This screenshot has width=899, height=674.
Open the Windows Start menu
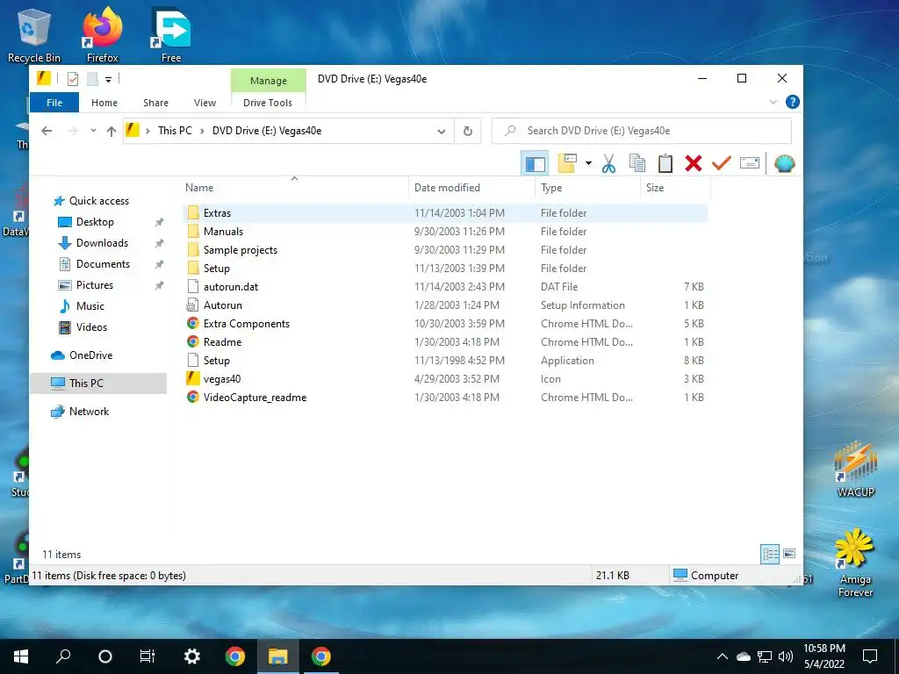point(21,656)
